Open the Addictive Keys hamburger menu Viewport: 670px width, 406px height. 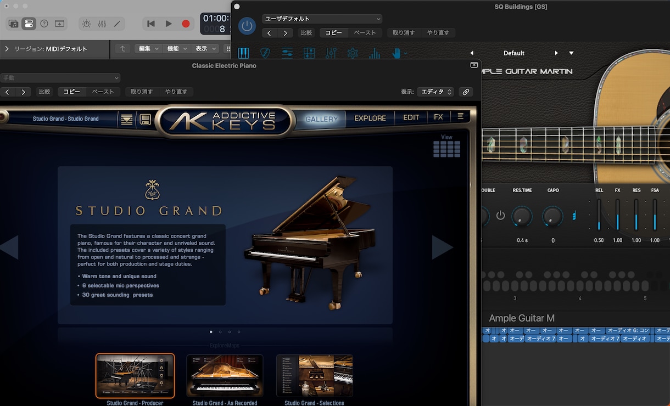pos(460,117)
